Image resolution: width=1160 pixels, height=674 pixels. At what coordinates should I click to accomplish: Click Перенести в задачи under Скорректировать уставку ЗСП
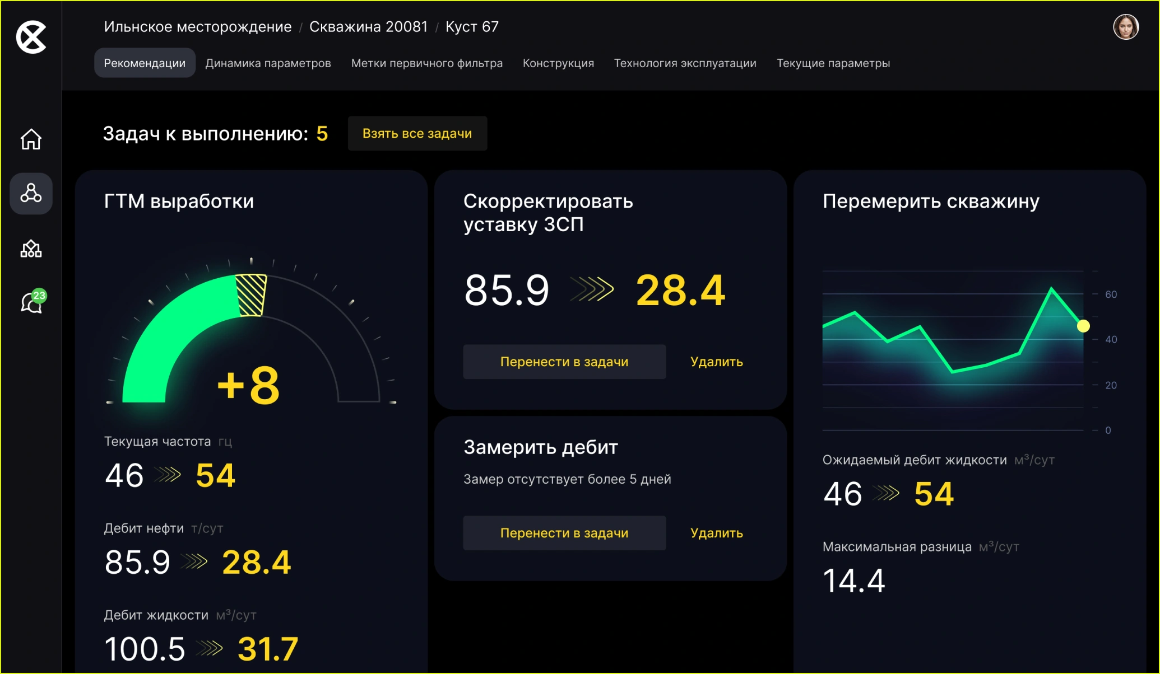pyautogui.click(x=564, y=362)
